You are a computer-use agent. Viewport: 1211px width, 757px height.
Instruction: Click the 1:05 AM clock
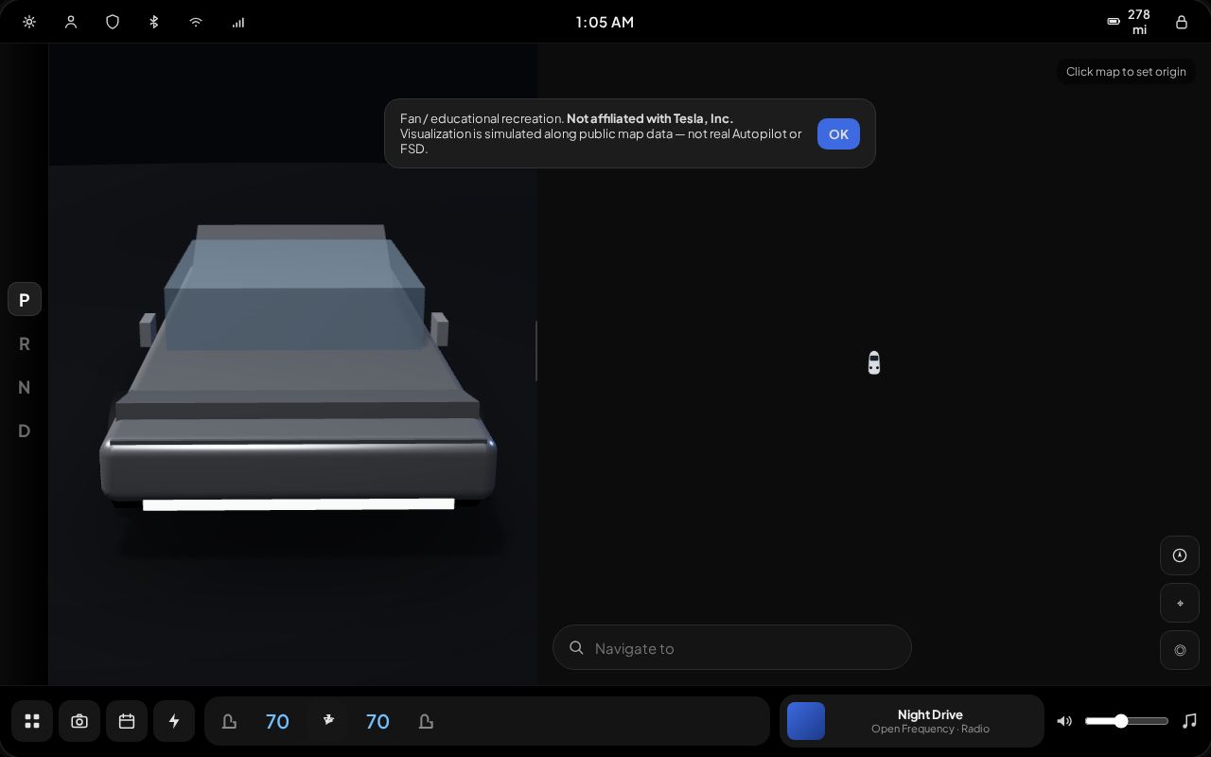coord(605,22)
